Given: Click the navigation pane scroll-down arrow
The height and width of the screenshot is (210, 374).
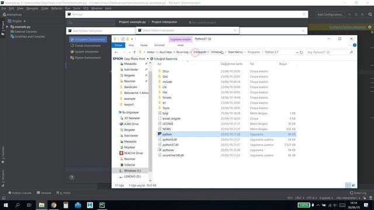Looking at the screenshot, I should coord(150,181).
